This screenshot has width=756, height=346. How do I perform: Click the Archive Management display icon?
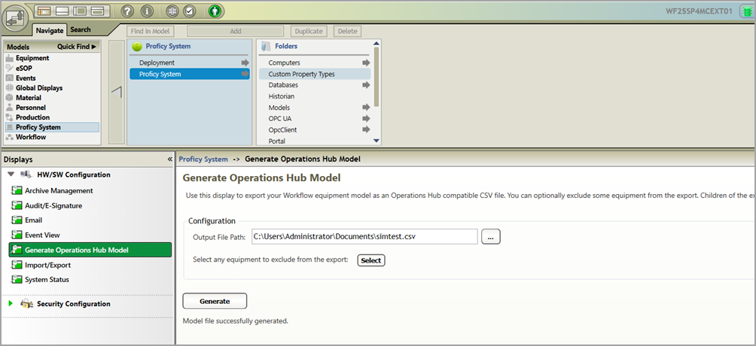17,191
